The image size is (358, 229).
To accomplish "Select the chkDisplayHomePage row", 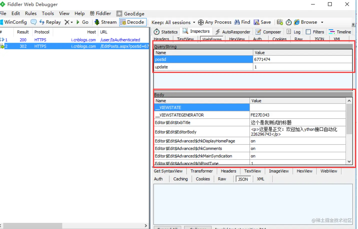I will coord(250,141).
